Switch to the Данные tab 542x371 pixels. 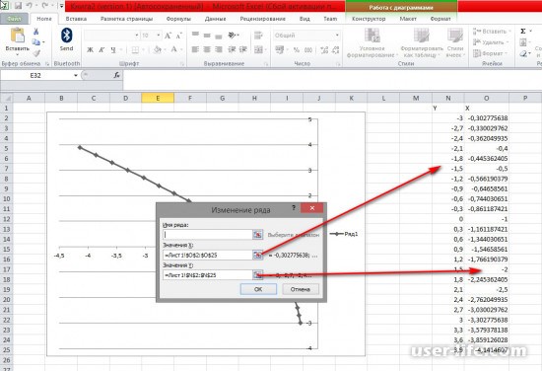pos(215,19)
